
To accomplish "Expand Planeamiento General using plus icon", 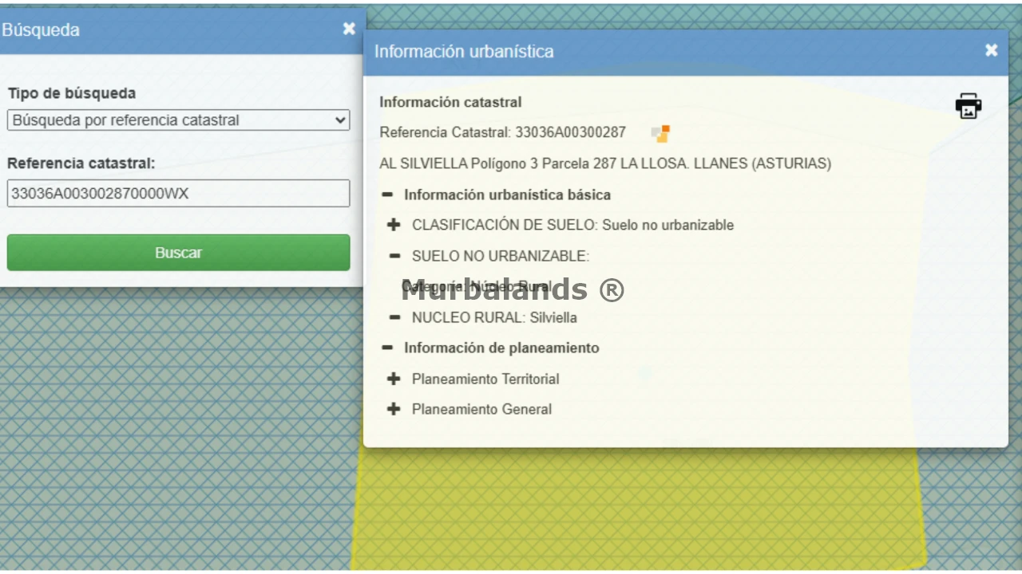I will click(x=394, y=409).
